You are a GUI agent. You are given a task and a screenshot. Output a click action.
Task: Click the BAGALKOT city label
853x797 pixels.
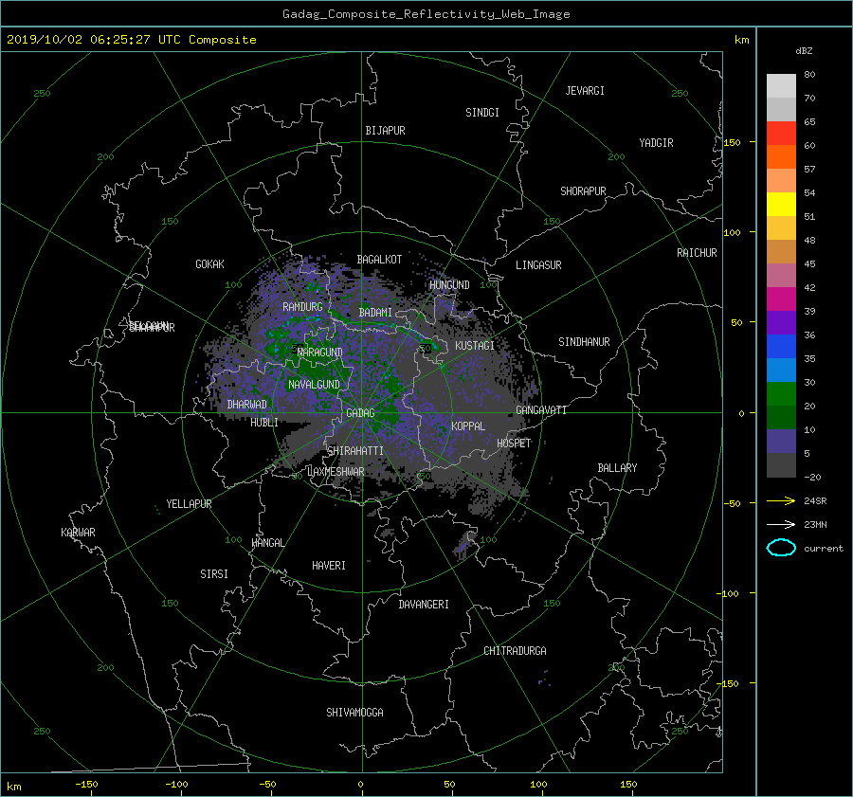coord(379,260)
